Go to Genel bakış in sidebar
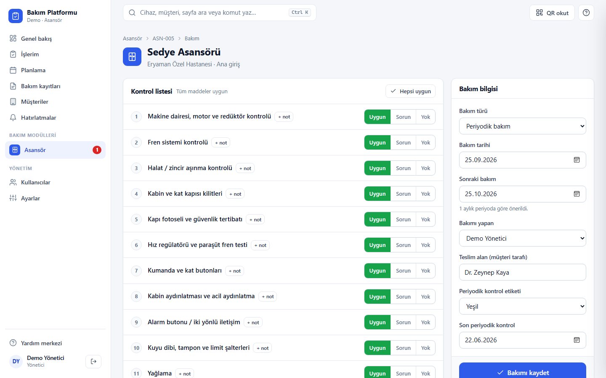 pos(55,39)
